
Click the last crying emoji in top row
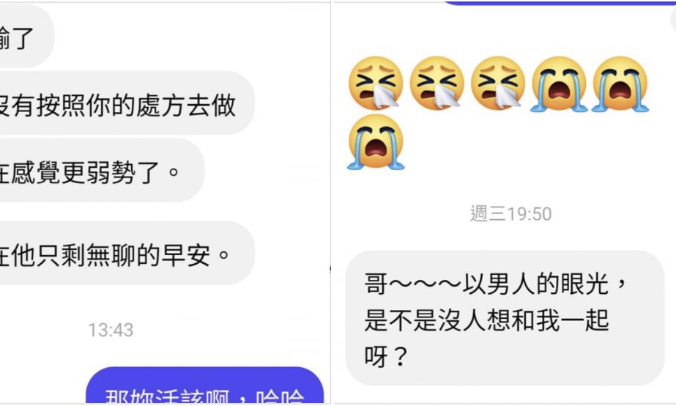point(620,84)
